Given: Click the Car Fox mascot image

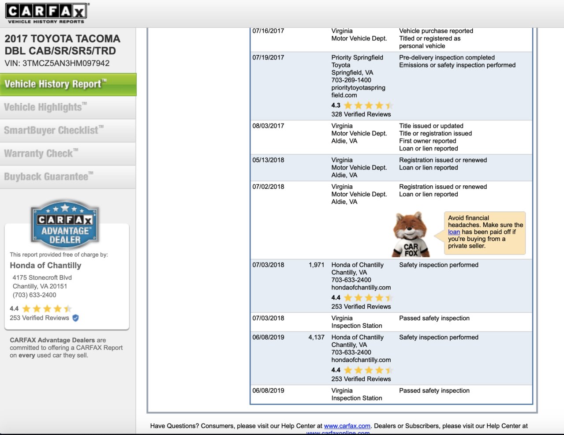Looking at the screenshot, I should point(411,235).
